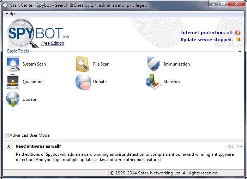Image resolution: width=247 pixels, height=179 pixels.
Task: Click the Immunization label
Action: coord(176,64)
